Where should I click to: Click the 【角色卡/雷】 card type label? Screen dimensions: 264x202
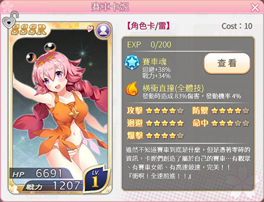click(148, 26)
